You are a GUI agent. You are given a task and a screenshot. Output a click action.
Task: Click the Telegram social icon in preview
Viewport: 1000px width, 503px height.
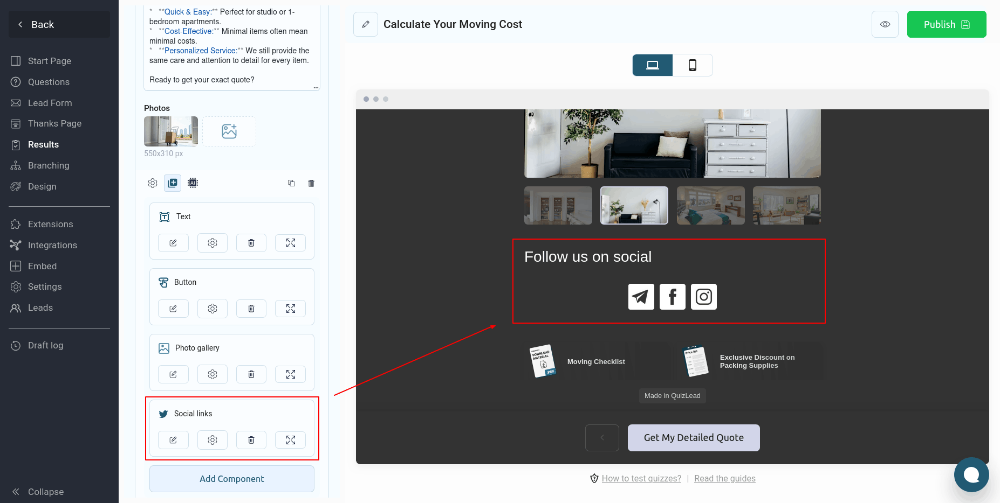click(641, 297)
